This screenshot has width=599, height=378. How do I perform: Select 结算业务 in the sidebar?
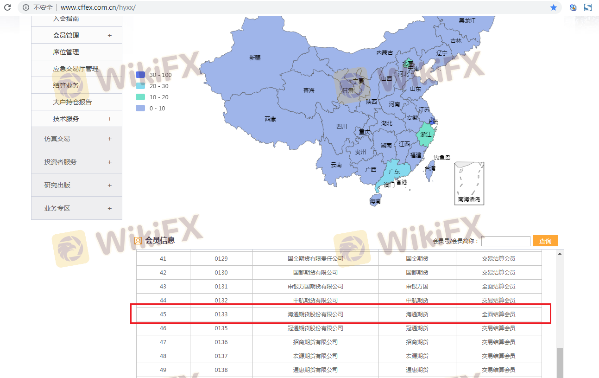(x=66, y=85)
